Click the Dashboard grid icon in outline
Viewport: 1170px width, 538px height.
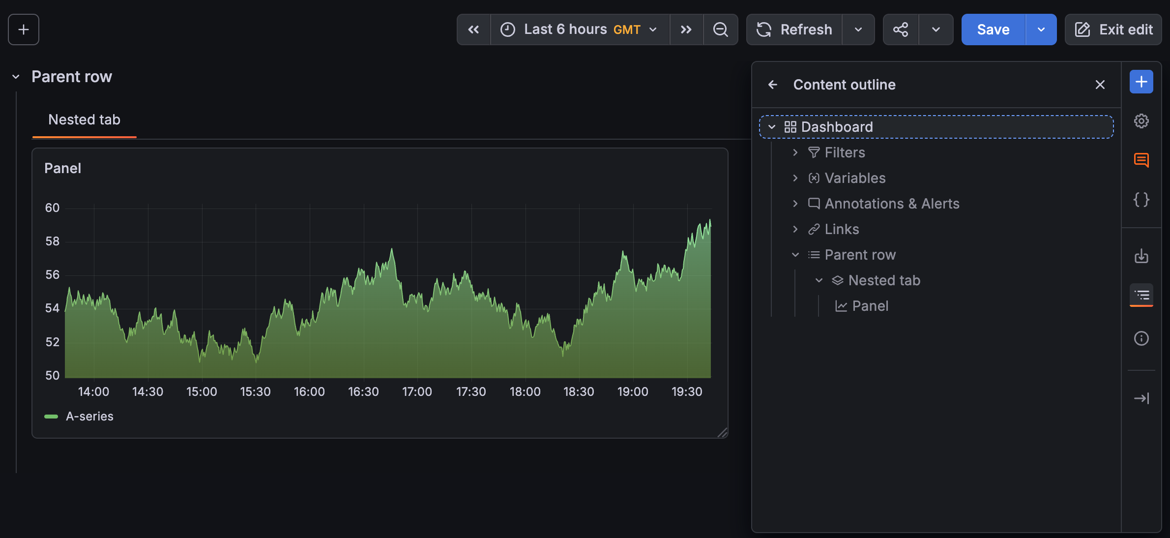tap(790, 127)
